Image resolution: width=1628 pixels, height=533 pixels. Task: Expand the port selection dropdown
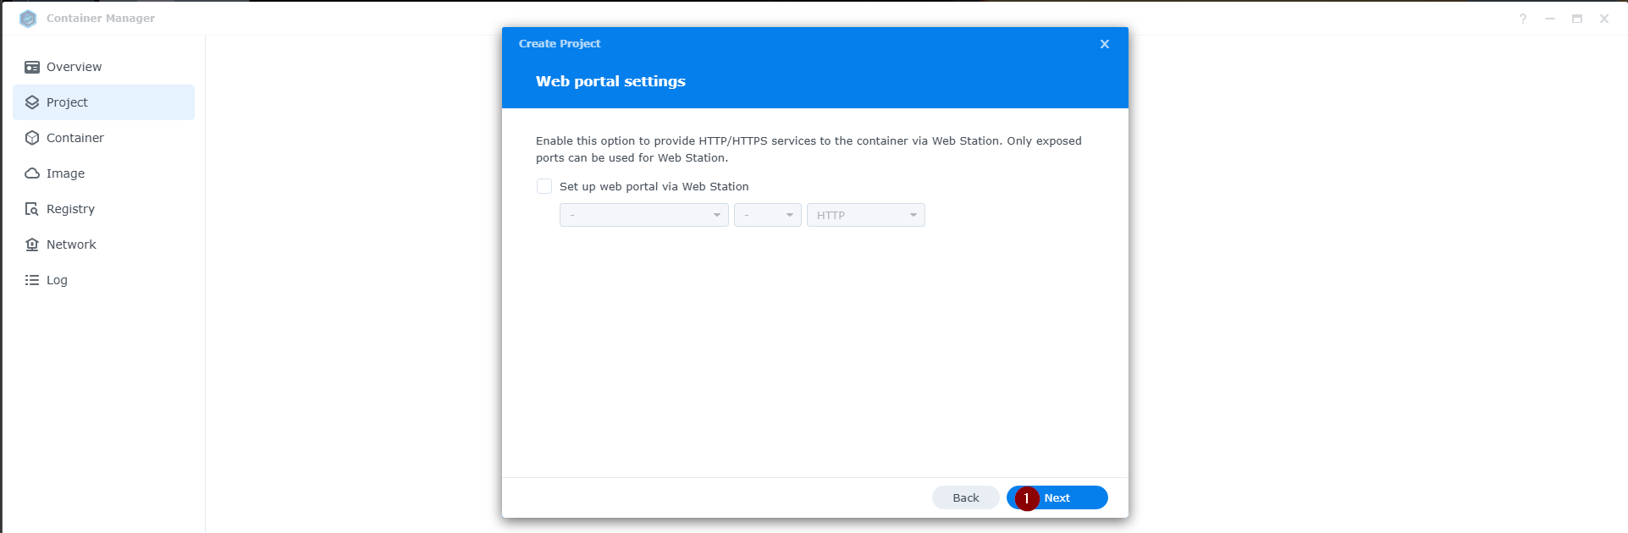pos(767,215)
